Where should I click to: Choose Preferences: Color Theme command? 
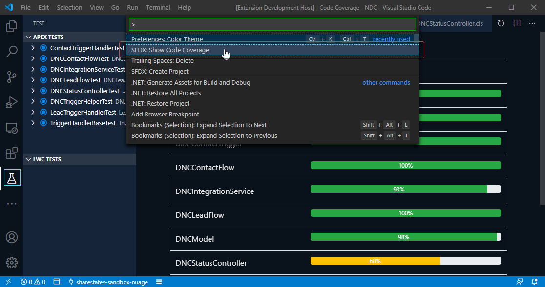[x=272, y=39]
